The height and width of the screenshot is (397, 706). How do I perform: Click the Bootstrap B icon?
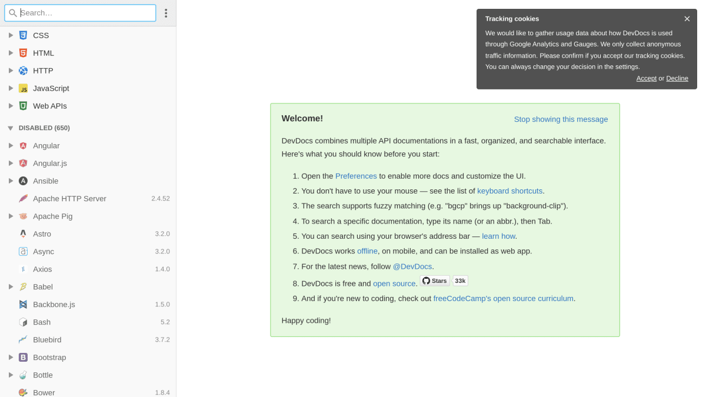(23, 358)
